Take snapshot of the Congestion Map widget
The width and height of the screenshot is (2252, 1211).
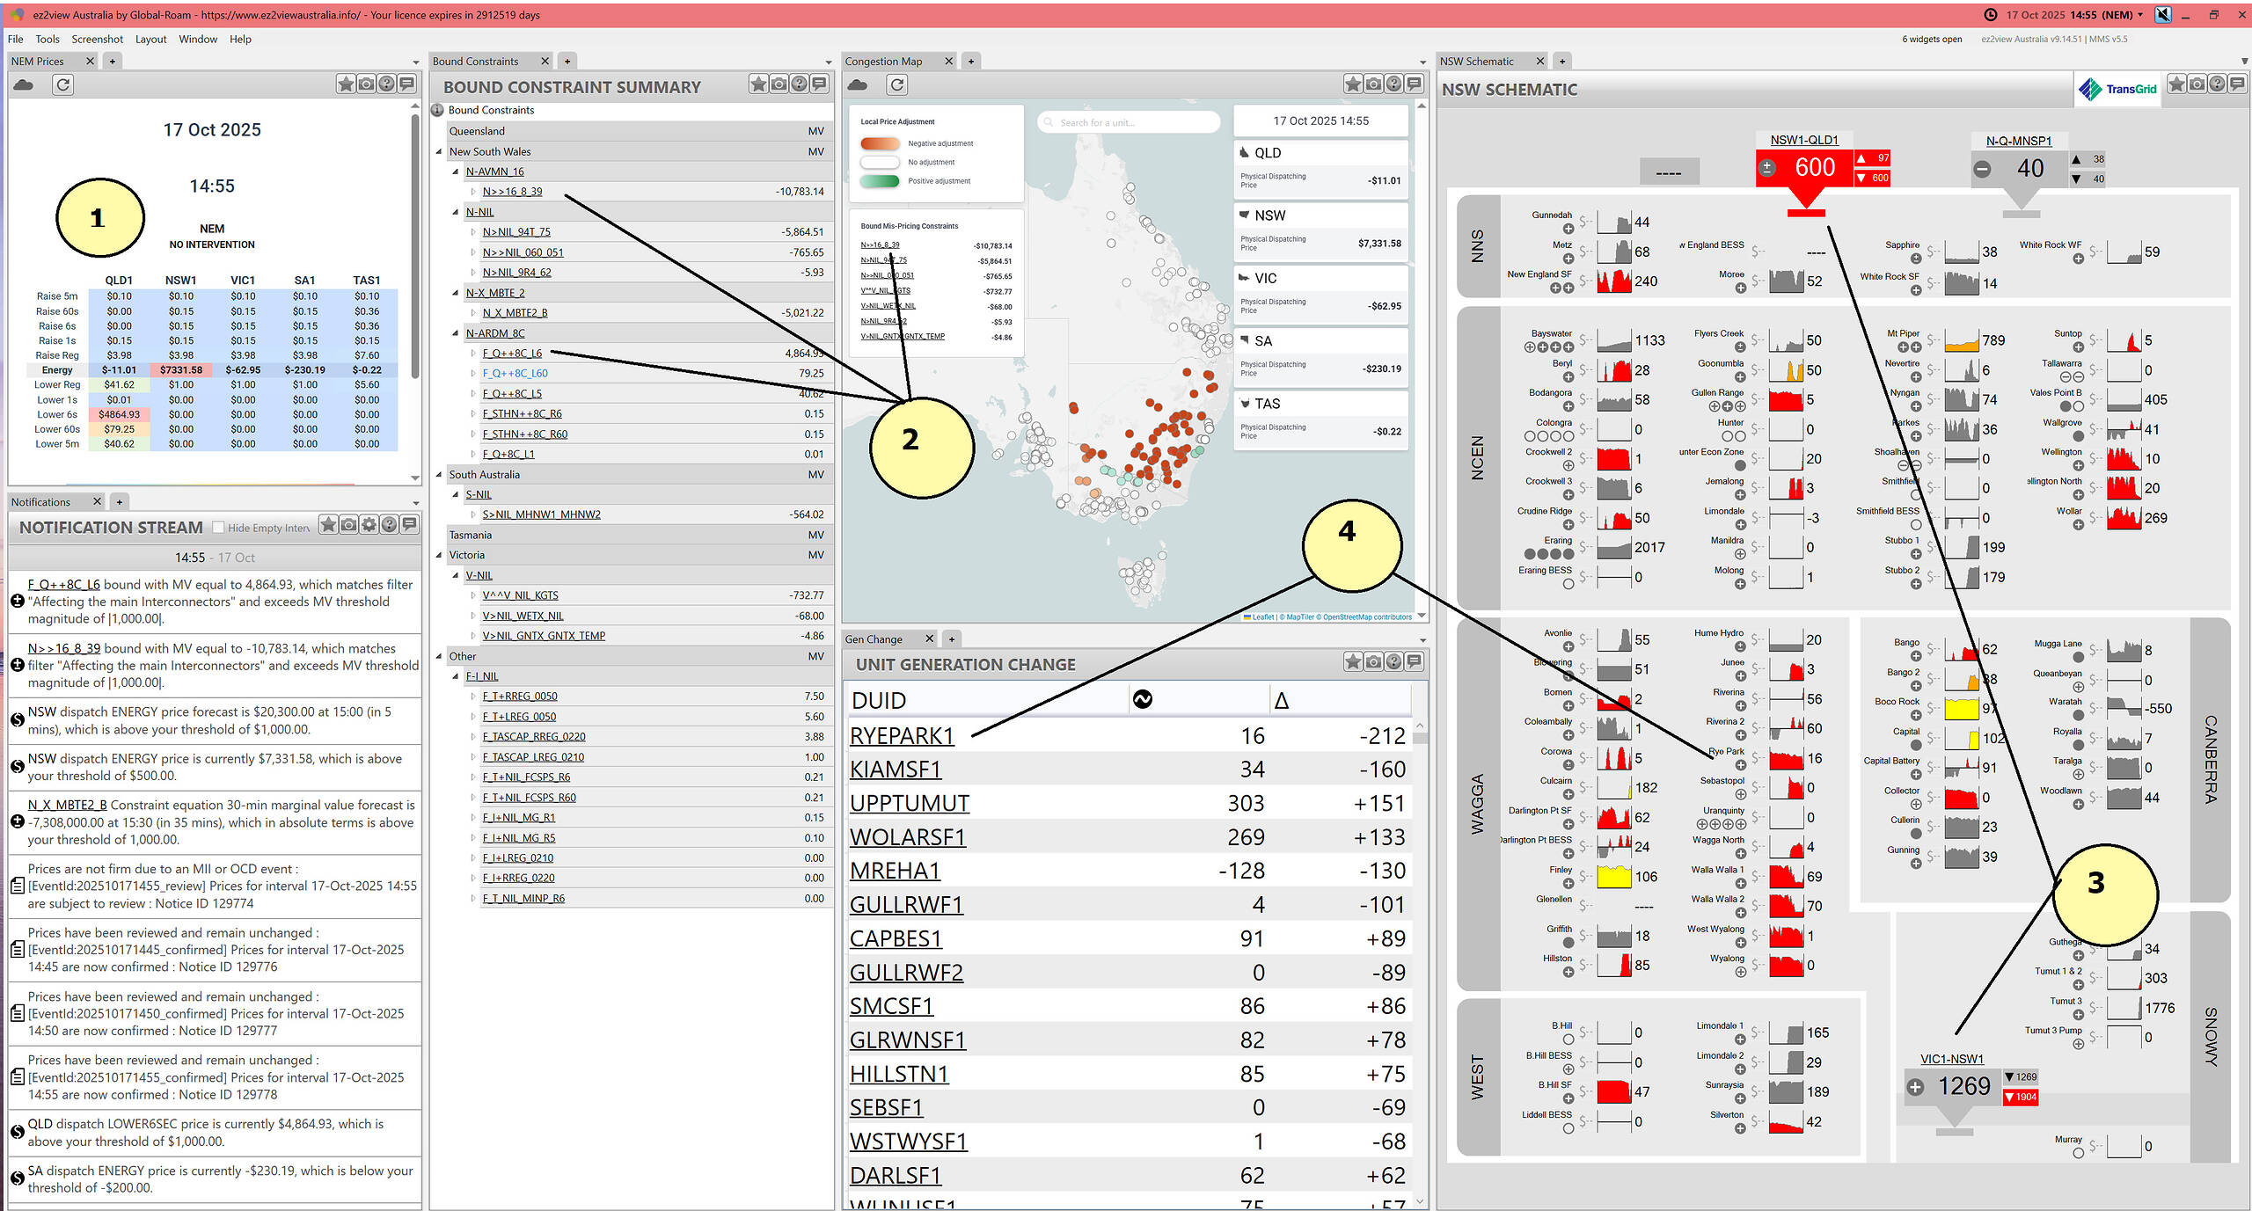coord(1373,84)
